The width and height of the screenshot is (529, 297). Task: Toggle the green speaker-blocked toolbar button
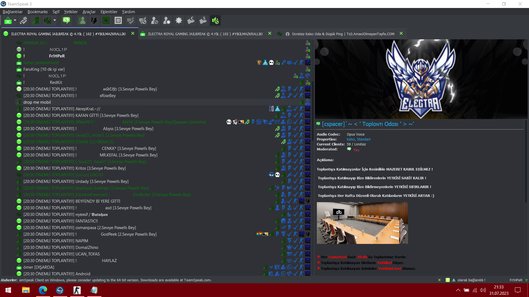pyautogui.click(x=215, y=21)
